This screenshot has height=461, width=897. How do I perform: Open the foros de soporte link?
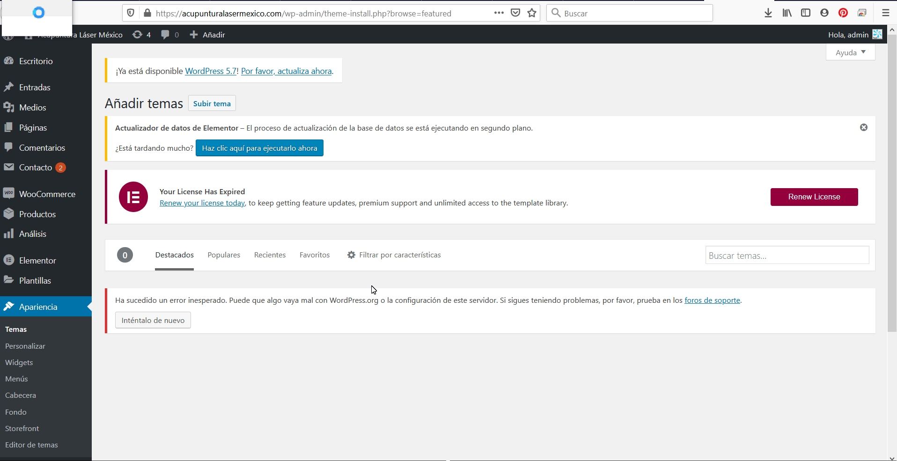(x=712, y=300)
